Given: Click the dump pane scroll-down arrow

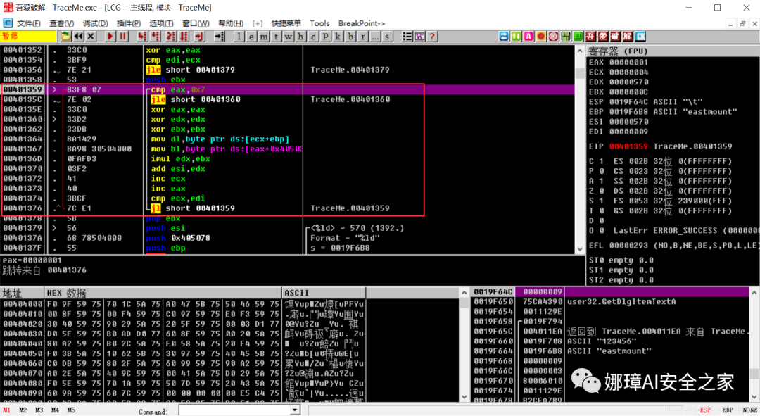Looking at the screenshot, I should coord(464,396).
